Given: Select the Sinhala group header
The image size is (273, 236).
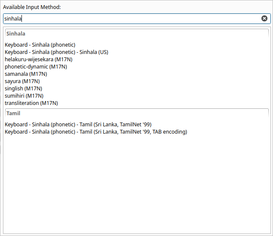Looking at the screenshot, I should tap(137, 33).
